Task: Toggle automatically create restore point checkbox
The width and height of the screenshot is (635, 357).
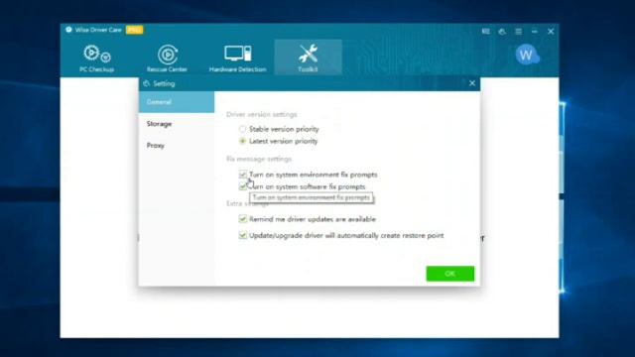Action: click(x=242, y=235)
